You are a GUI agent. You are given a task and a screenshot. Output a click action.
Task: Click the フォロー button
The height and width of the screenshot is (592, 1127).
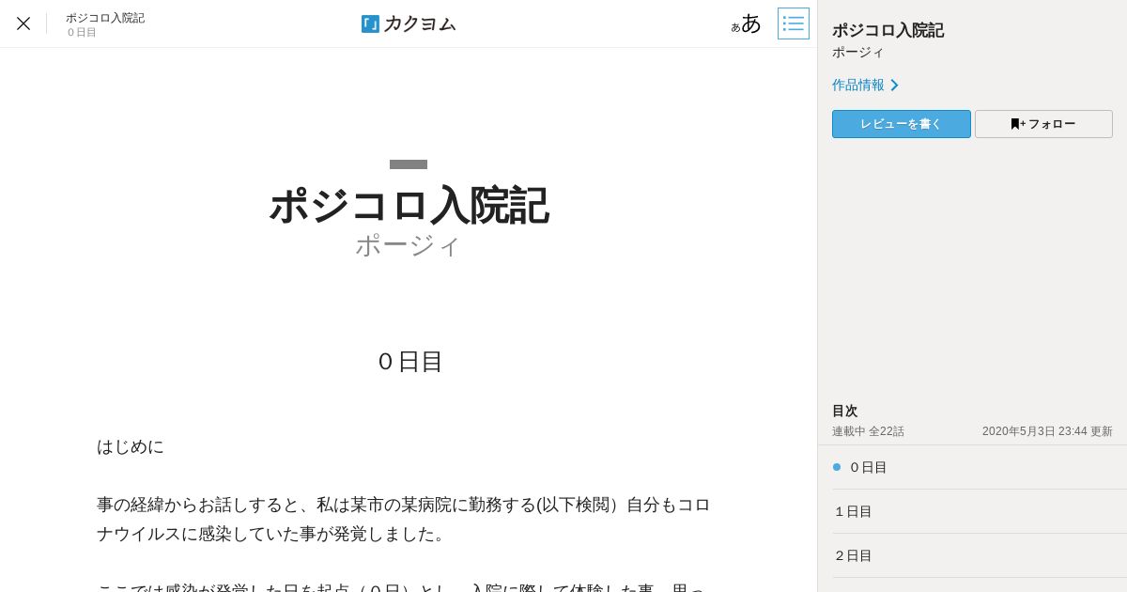click(x=1043, y=124)
